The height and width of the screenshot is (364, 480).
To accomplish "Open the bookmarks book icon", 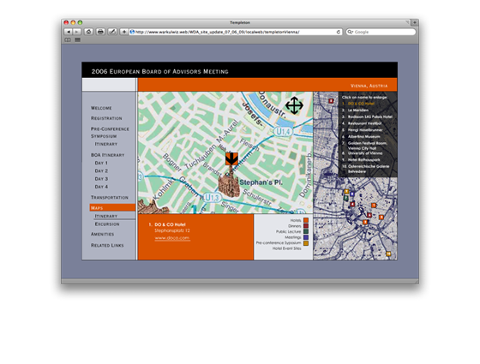I will (68, 39).
